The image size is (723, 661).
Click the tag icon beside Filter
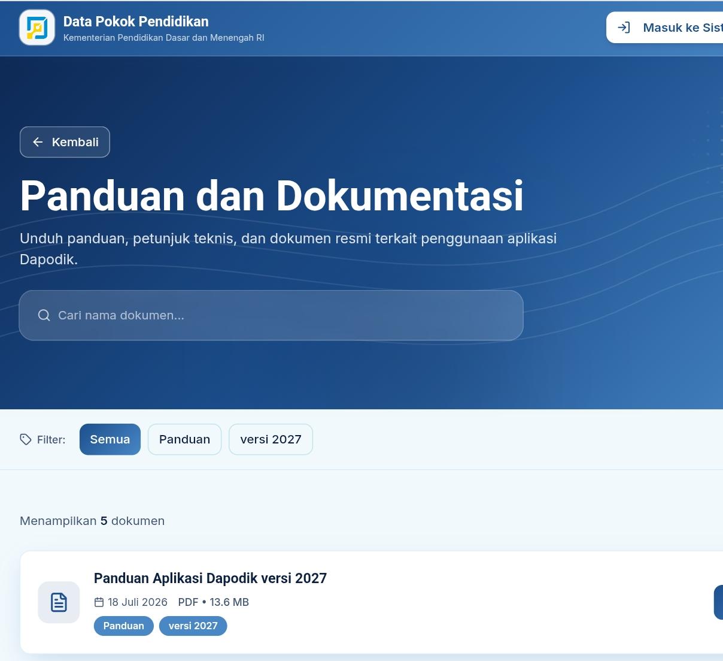point(26,439)
